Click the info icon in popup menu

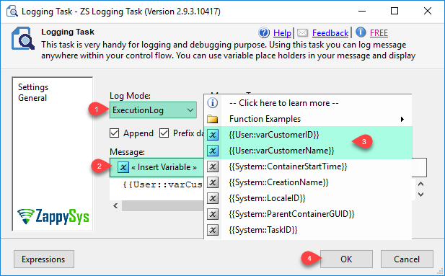point(213,102)
